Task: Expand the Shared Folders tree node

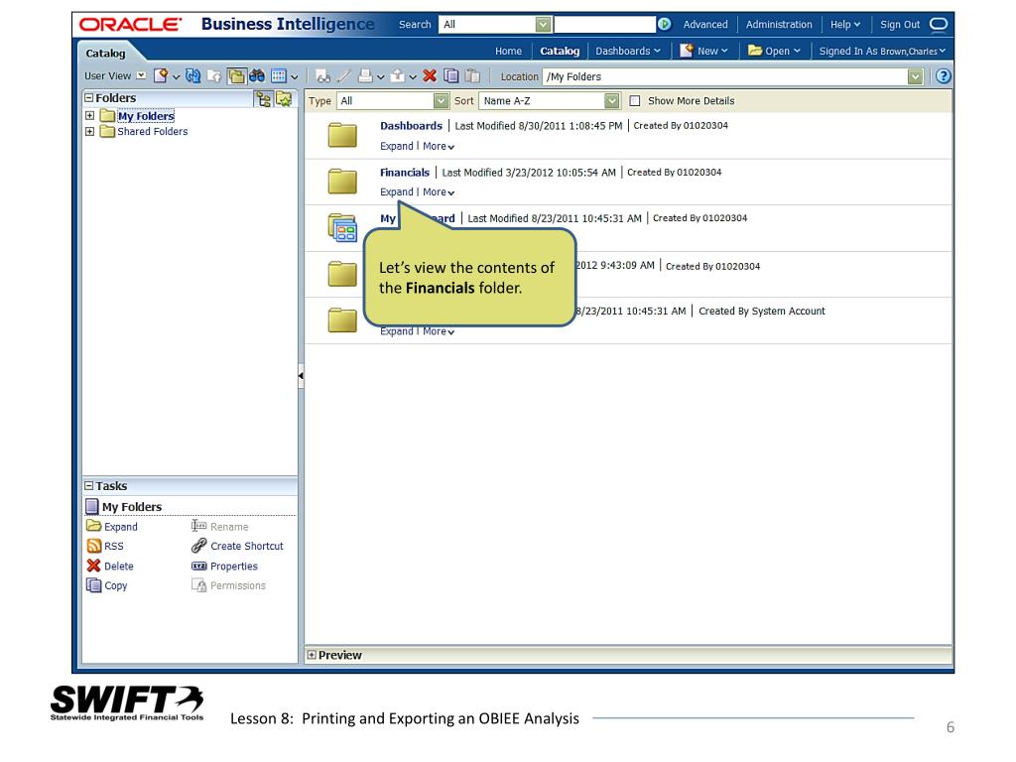Action: coord(89,131)
